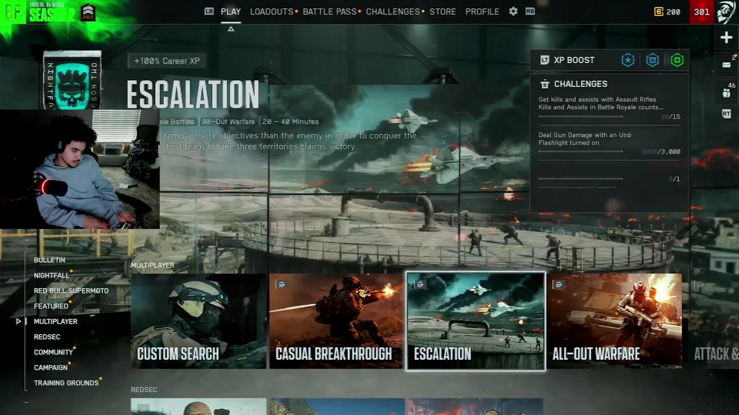Select RED BULL SUPERMOTO in side list
The width and height of the screenshot is (739, 415).
click(x=71, y=291)
